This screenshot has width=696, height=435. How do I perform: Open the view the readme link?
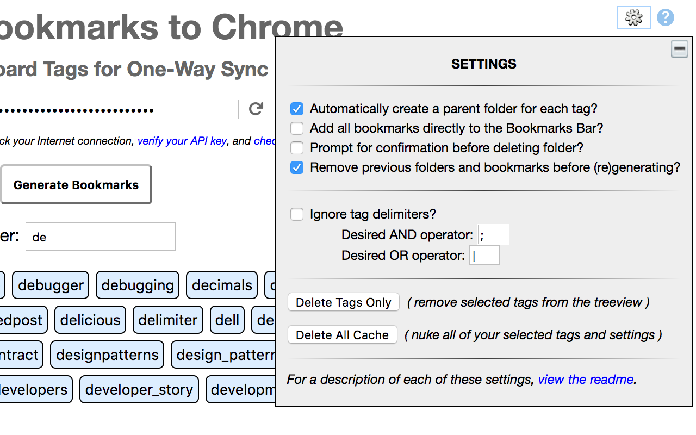coord(586,380)
